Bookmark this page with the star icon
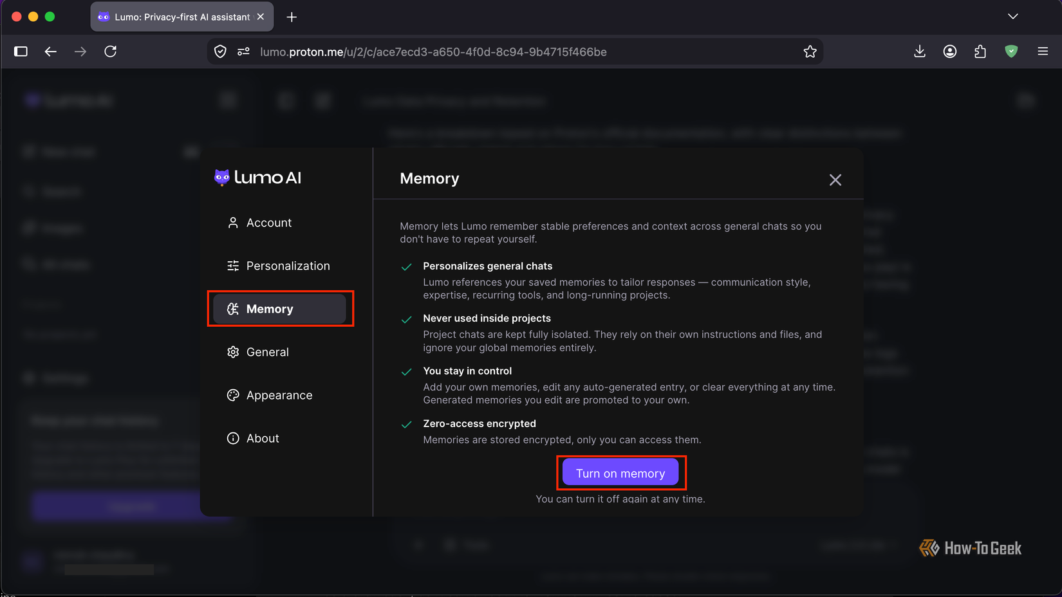1062x597 pixels. pyautogui.click(x=810, y=51)
